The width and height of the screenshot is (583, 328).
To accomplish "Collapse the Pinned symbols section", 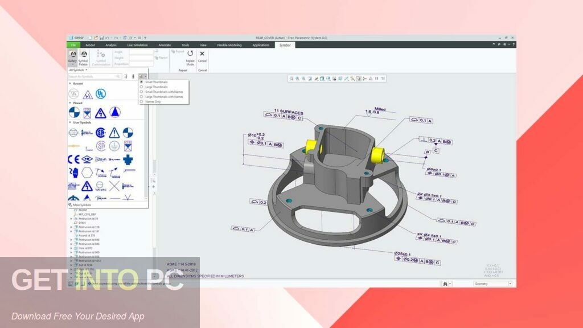I will [x=70, y=103].
